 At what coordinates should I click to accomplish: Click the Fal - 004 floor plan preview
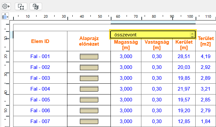pos(89,89)
